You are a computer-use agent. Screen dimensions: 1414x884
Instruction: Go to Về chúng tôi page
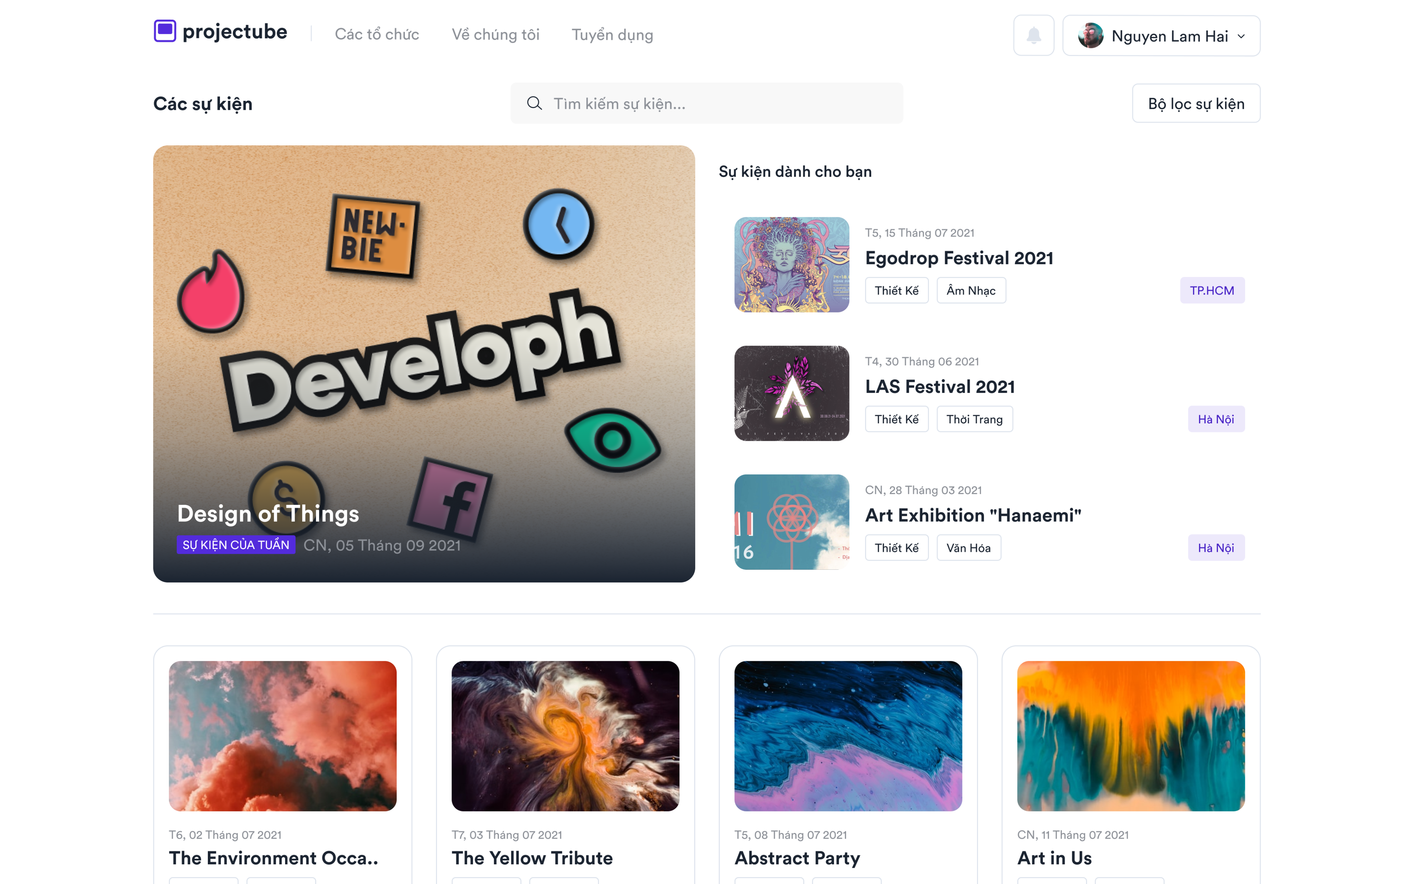coord(495,35)
